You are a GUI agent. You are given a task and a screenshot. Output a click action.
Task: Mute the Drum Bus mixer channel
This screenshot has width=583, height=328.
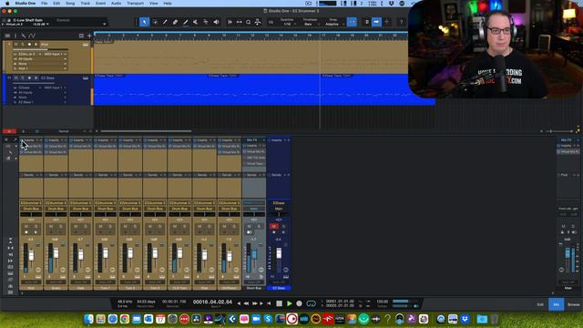click(x=249, y=226)
